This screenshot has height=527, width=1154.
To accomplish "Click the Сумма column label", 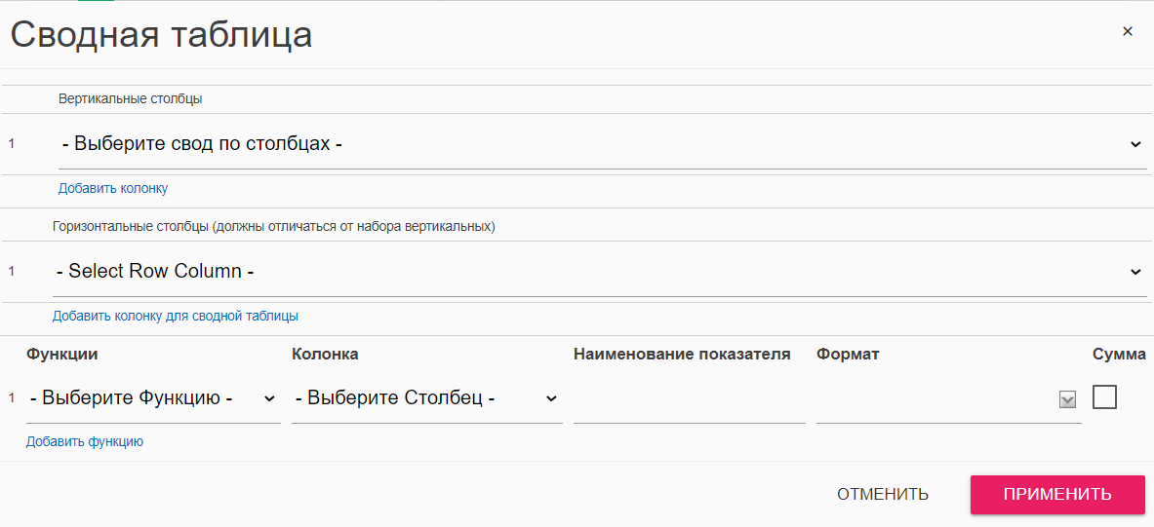I will click(x=1119, y=355).
